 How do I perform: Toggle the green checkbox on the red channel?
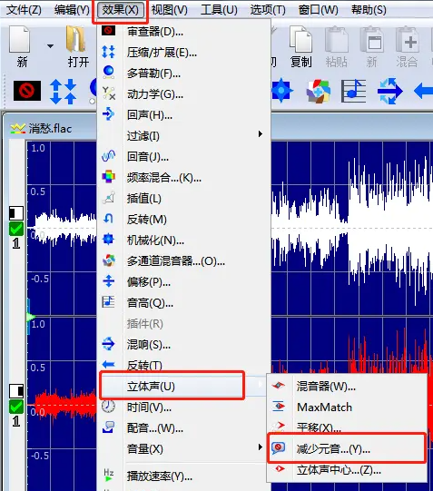[x=16, y=407]
